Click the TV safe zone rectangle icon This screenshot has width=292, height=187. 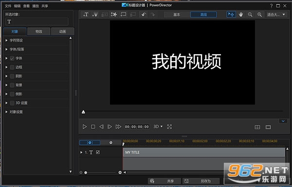tap(268, 127)
